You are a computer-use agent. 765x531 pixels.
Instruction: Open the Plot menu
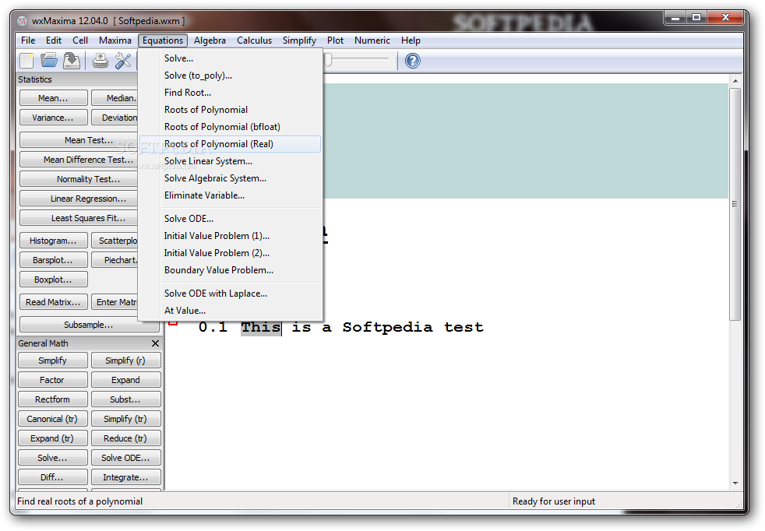pos(335,40)
